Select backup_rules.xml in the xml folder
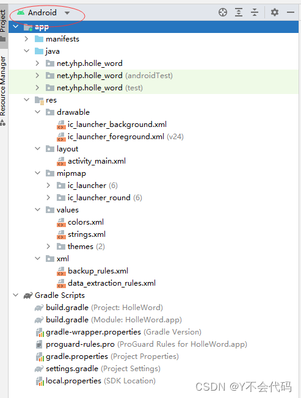301x398 pixels. click(98, 271)
